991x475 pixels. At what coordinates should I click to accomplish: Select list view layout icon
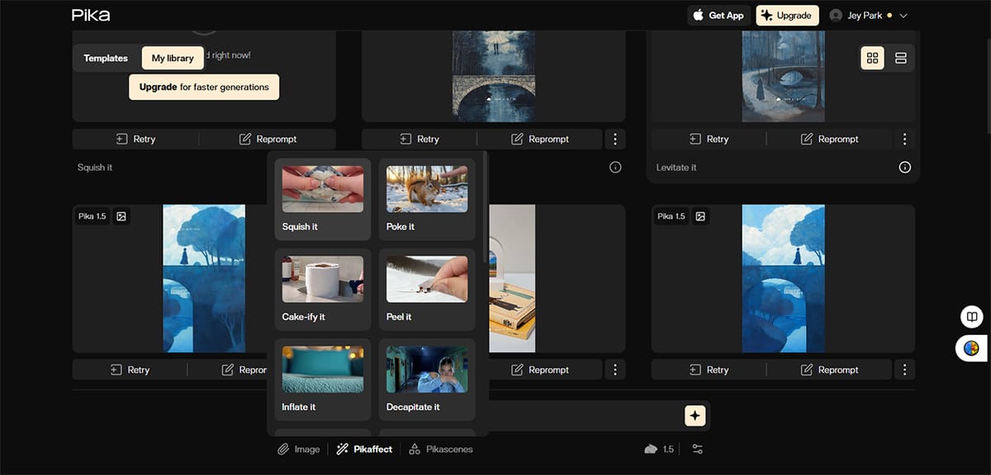pyautogui.click(x=901, y=58)
